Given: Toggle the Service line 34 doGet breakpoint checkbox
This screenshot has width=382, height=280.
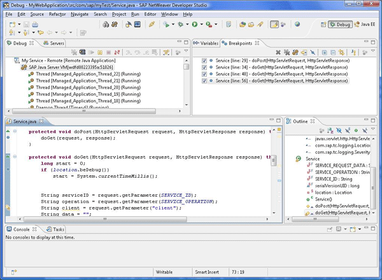Looking at the screenshot, I should (x=204, y=67).
